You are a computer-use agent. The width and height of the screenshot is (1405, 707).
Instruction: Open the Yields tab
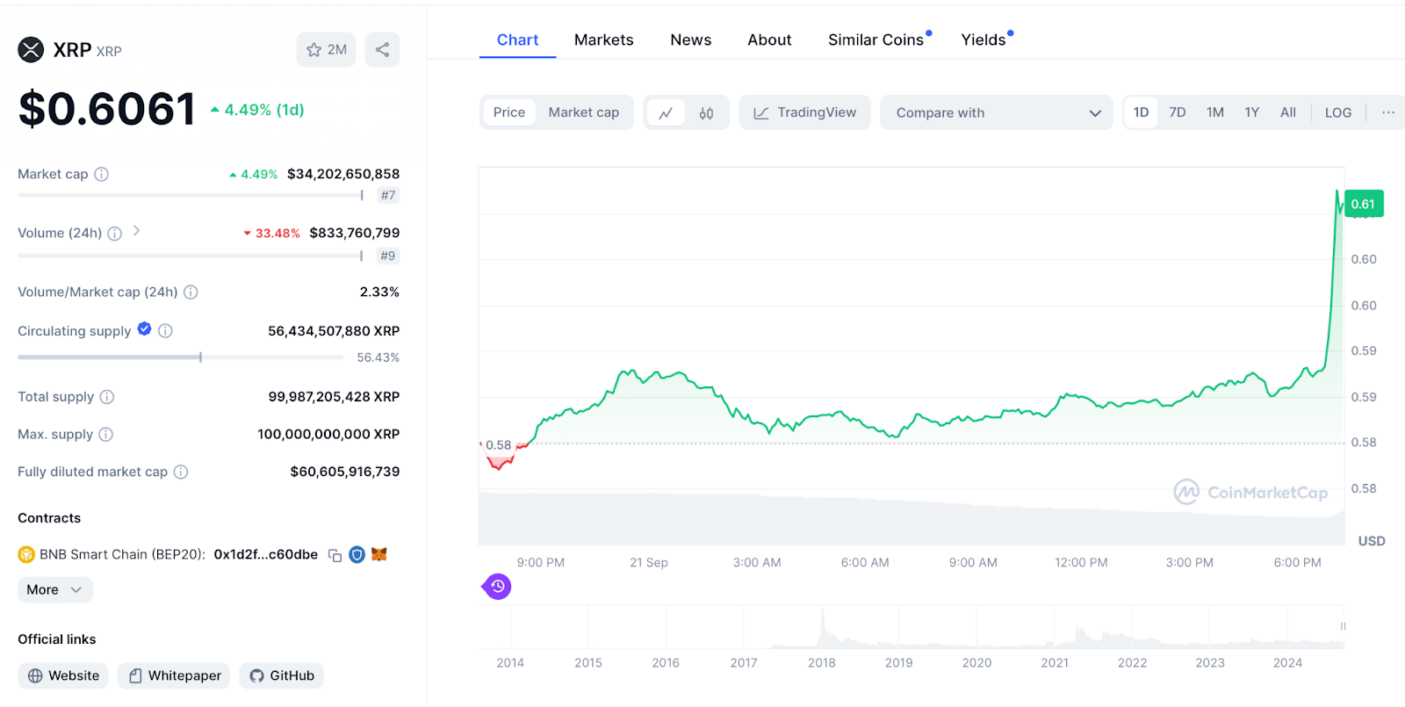984,40
